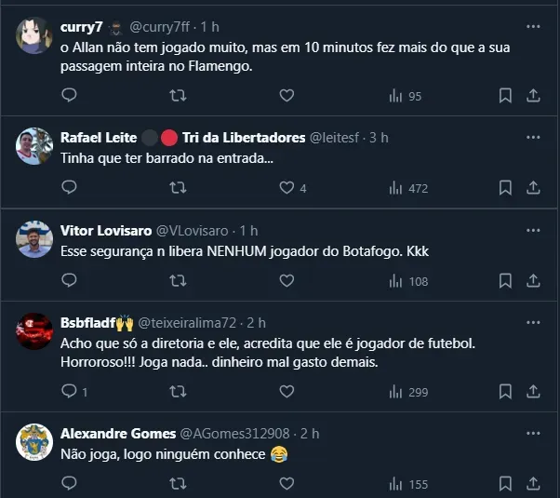Like Alexandre Gomes's tweet
The height and width of the screenshot is (498, 560).
pos(287,483)
